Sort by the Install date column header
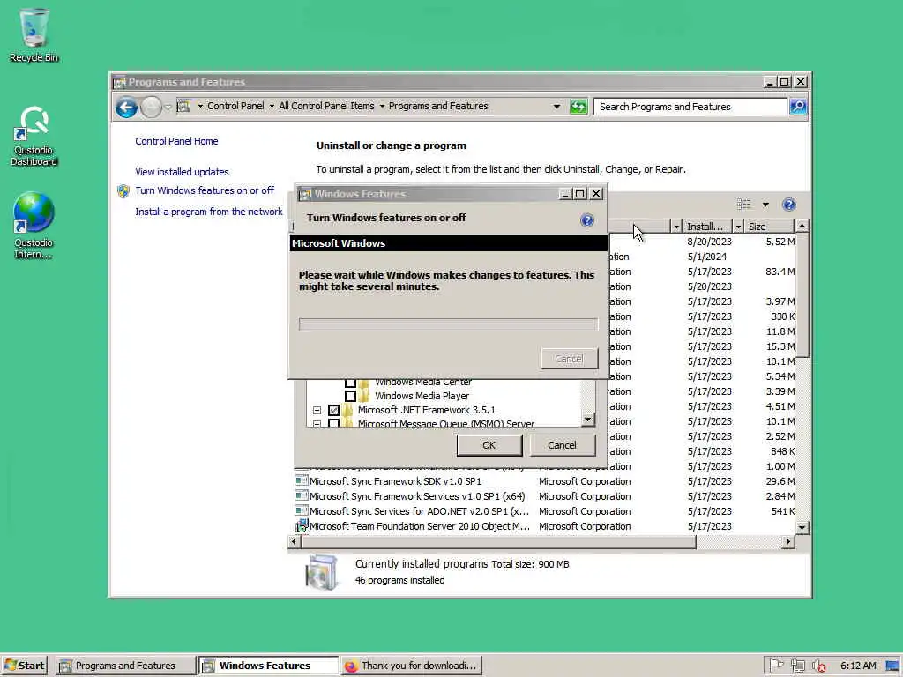 [x=708, y=227]
